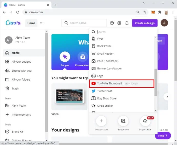Click the Import PDF cloud icon
The width and height of the screenshot is (177, 145).
pyautogui.click(x=145, y=121)
